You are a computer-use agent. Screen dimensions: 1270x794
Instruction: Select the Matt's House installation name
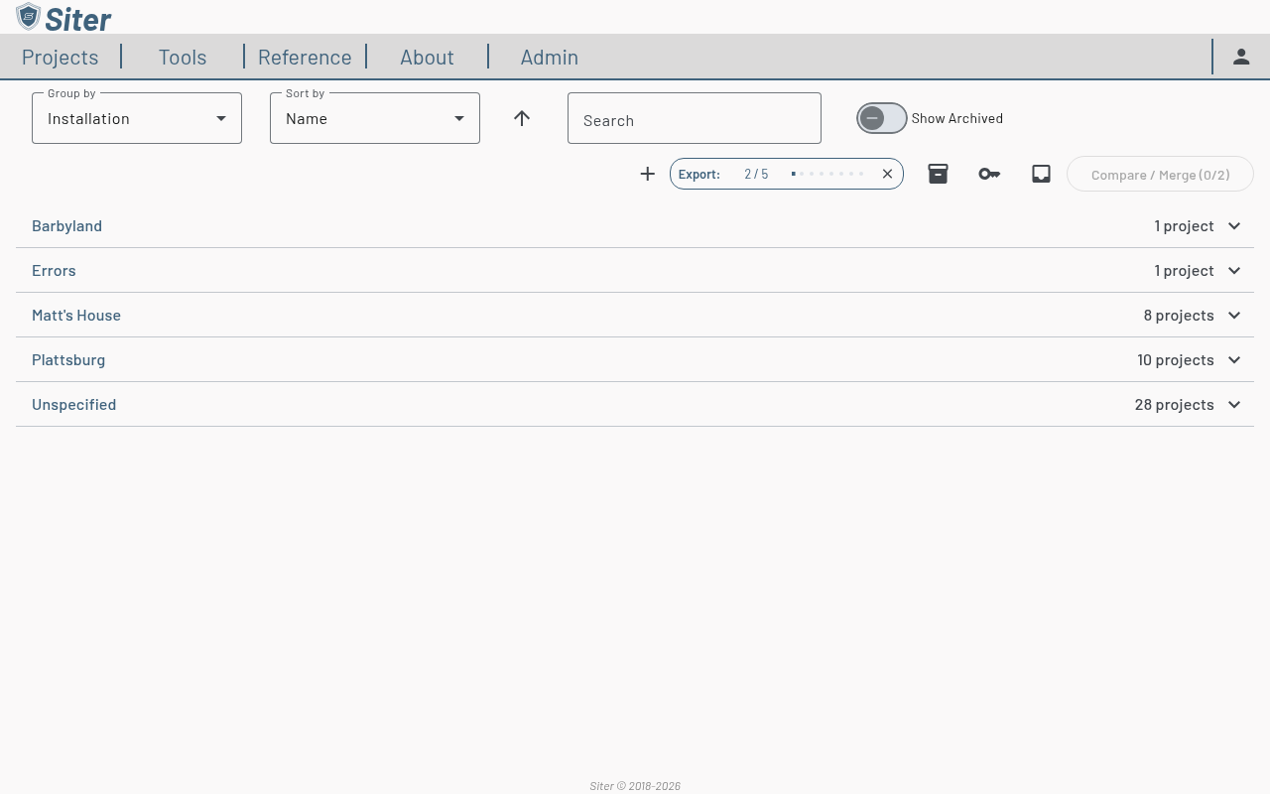point(76,315)
